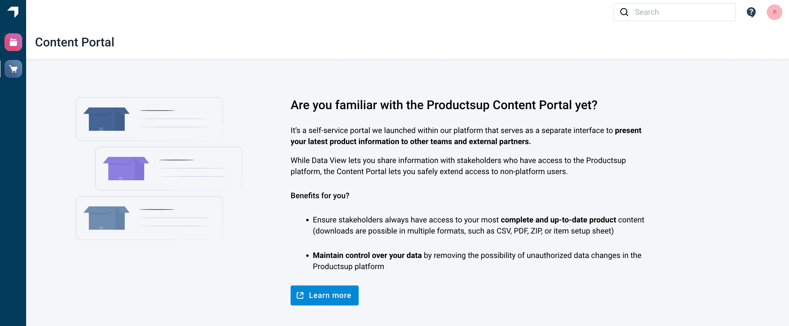Screen dimensions: 789x326
Task: Open the user avatar labeled P
Action: coord(774,12)
